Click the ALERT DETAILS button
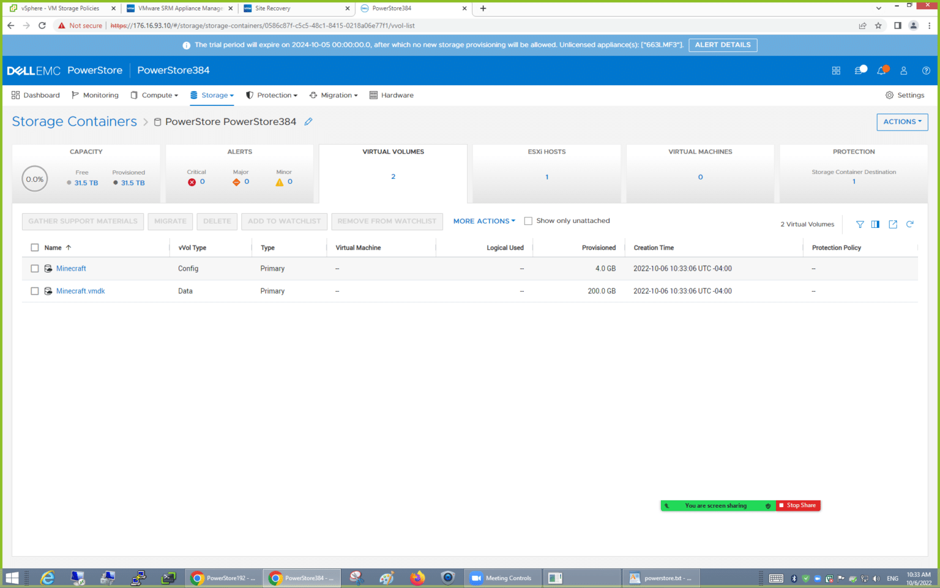The image size is (940, 588). pyautogui.click(x=723, y=45)
